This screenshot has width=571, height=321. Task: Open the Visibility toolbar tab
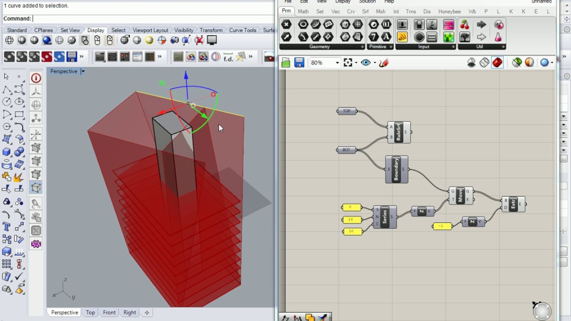click(184, 30)
